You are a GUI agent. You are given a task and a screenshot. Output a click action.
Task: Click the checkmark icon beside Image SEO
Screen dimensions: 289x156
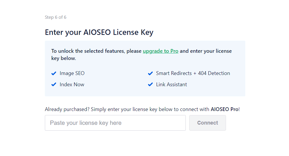[53, 74]
